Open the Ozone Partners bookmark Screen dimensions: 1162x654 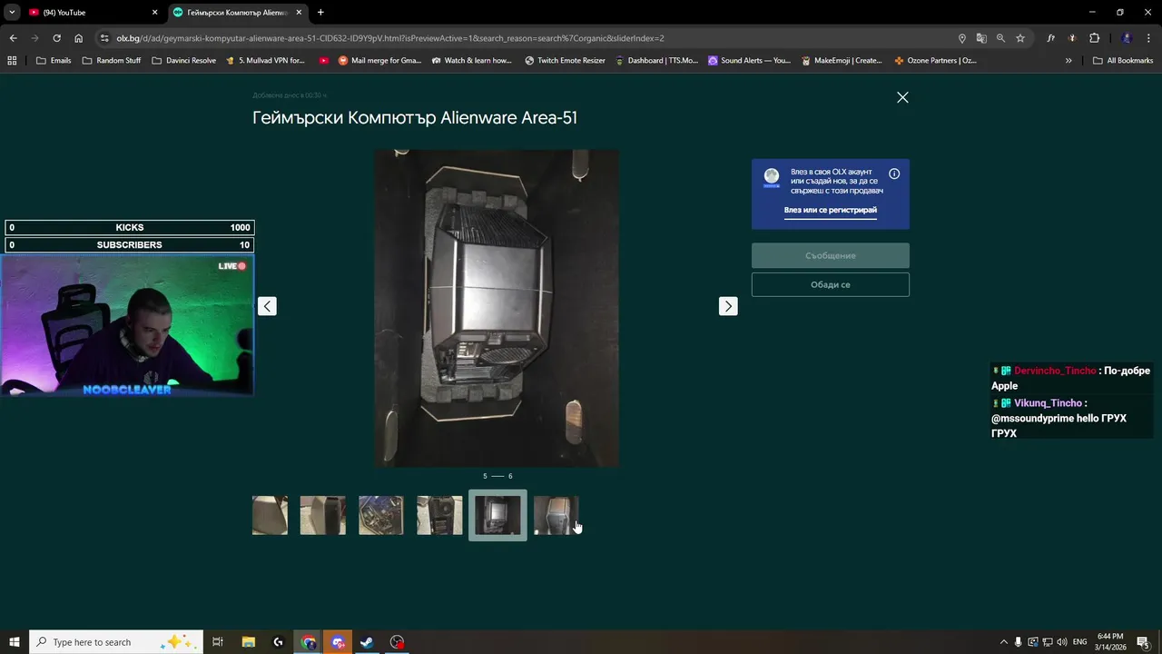[935, 61]
